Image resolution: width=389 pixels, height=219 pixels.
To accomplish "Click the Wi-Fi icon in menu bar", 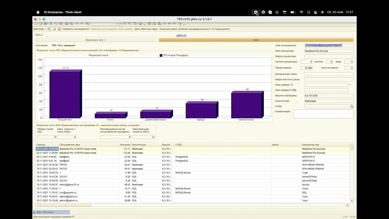I will coord(301,12).
